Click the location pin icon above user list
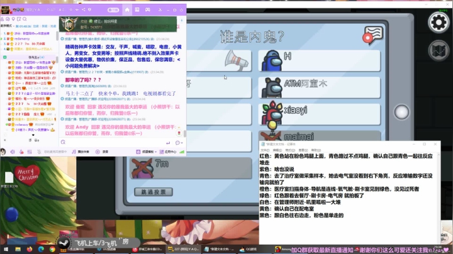Screen dimensions: 453x254 (x=13, y=19)
